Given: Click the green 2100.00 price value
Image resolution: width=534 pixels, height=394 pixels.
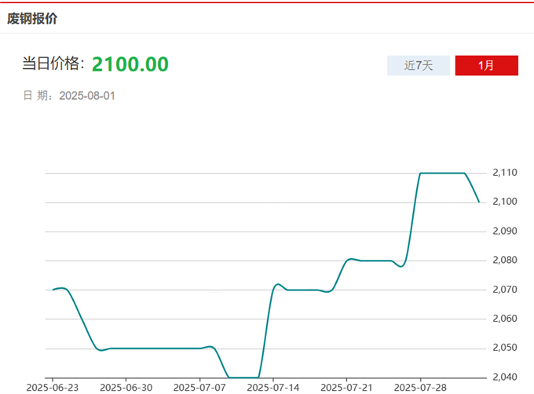Looking at the screenshot, I should coord(130,64).
